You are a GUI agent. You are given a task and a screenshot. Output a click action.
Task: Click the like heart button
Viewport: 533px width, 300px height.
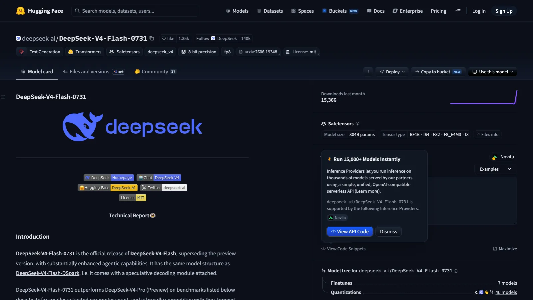click(x=168, y=38)
